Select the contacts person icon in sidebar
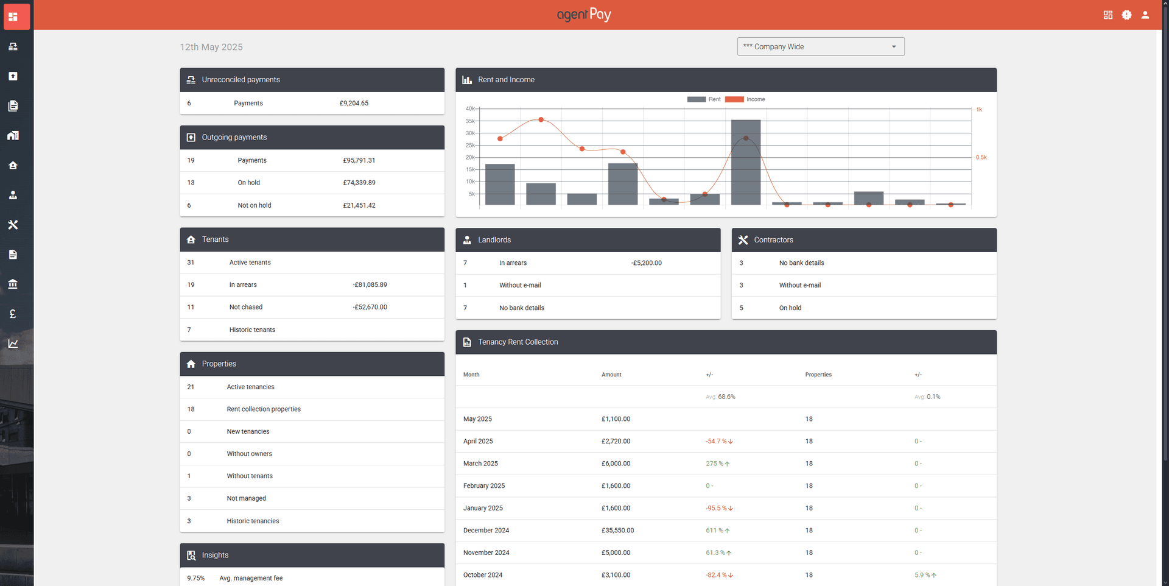The height and width of the screenshot is (586, 1169). (13, 195)
